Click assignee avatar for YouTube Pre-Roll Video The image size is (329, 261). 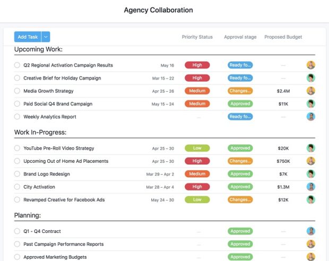[311, 148]
